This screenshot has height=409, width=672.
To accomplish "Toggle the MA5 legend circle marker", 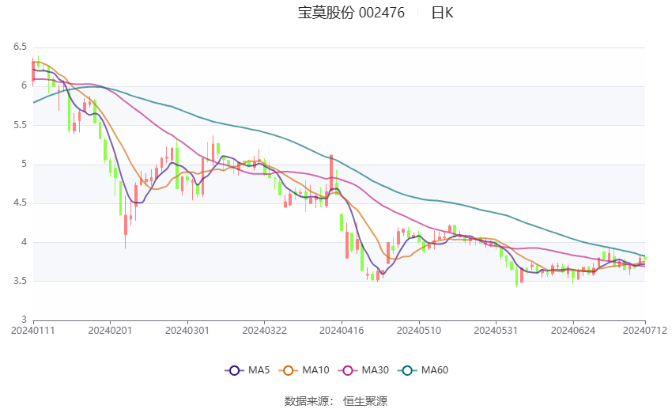I will coord(235,370).
